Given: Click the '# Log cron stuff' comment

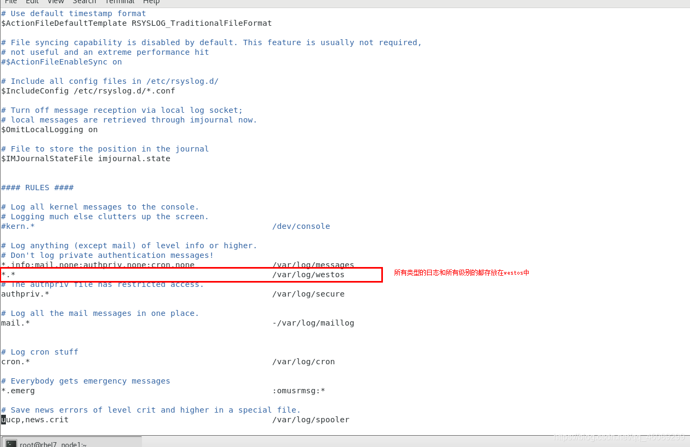Looking at the screenshot, I should pyautogui.click(x=40, y=352).
